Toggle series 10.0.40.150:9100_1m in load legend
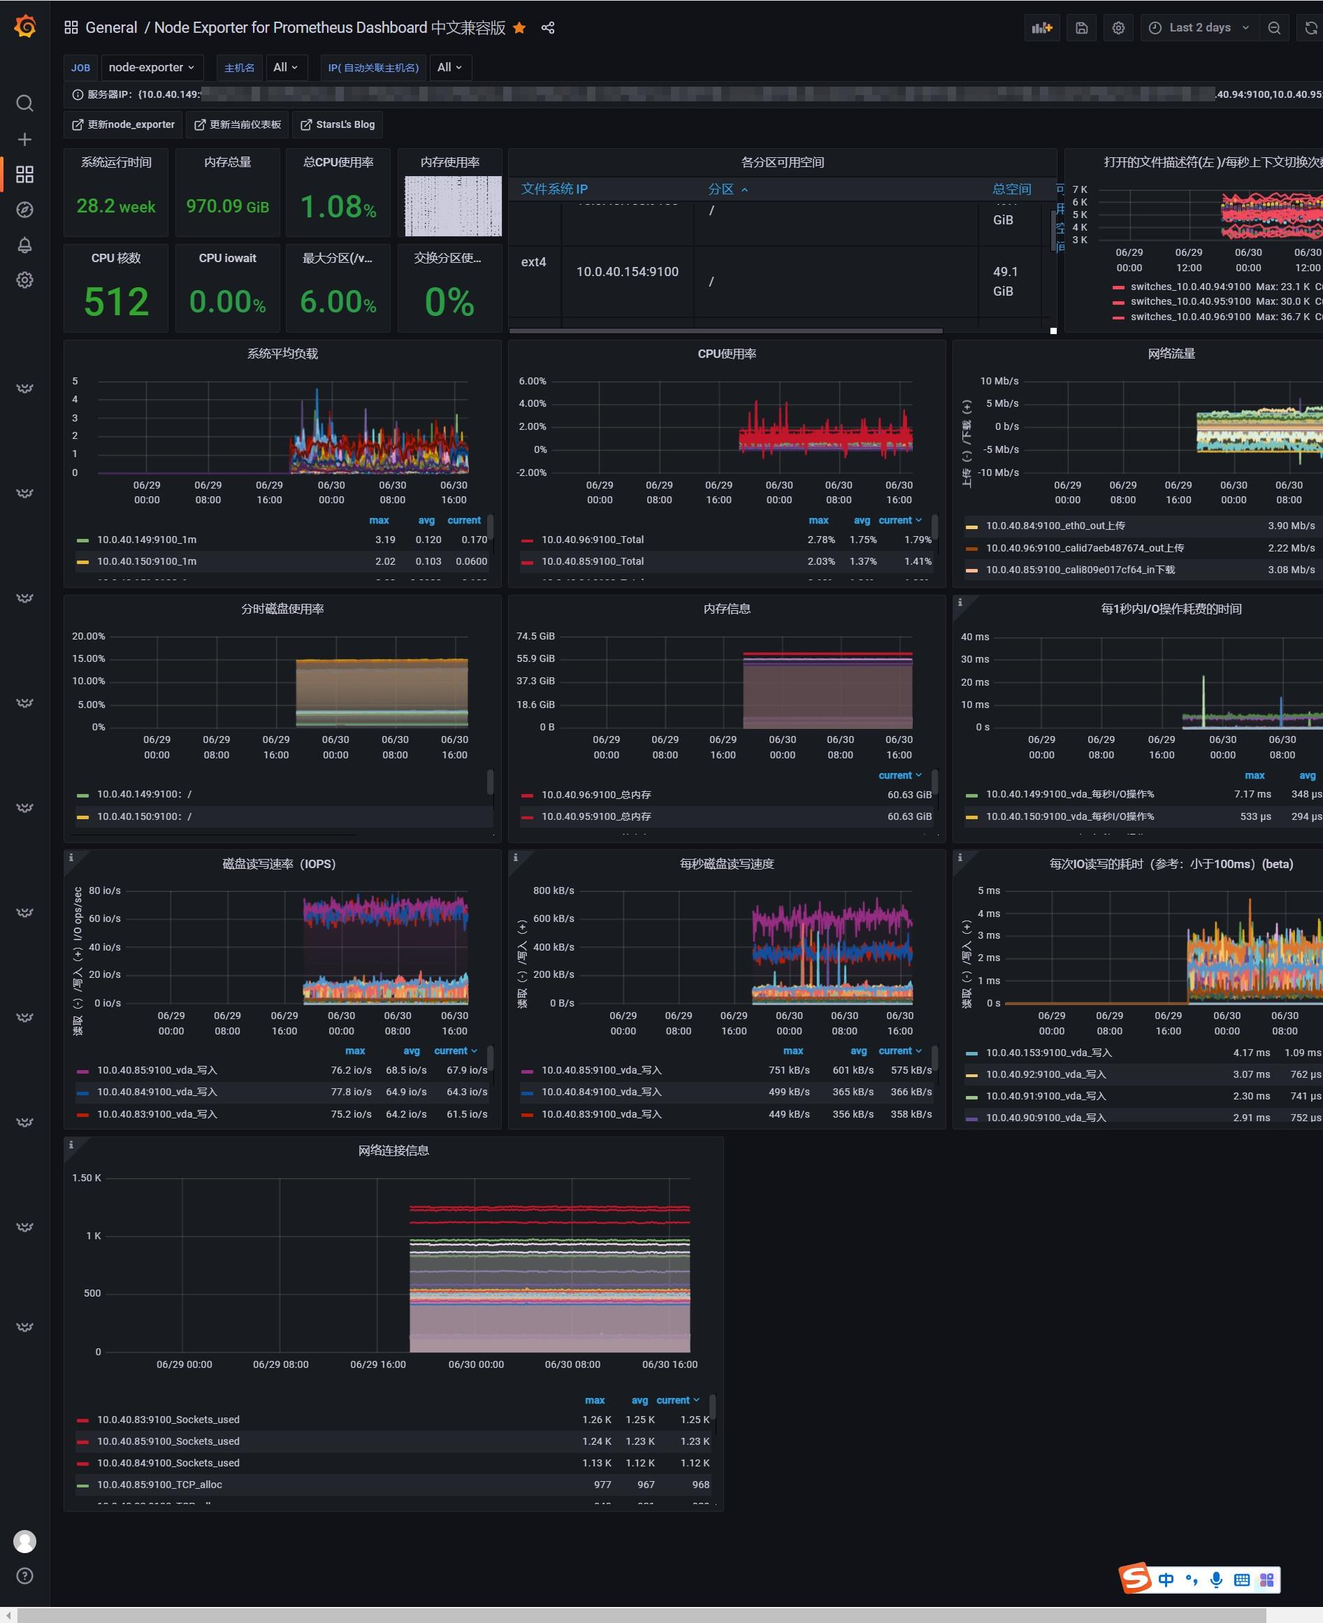 coord(146,561)
